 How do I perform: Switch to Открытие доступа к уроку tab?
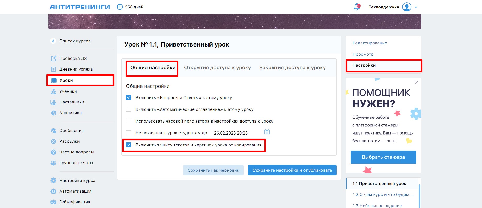217,68
